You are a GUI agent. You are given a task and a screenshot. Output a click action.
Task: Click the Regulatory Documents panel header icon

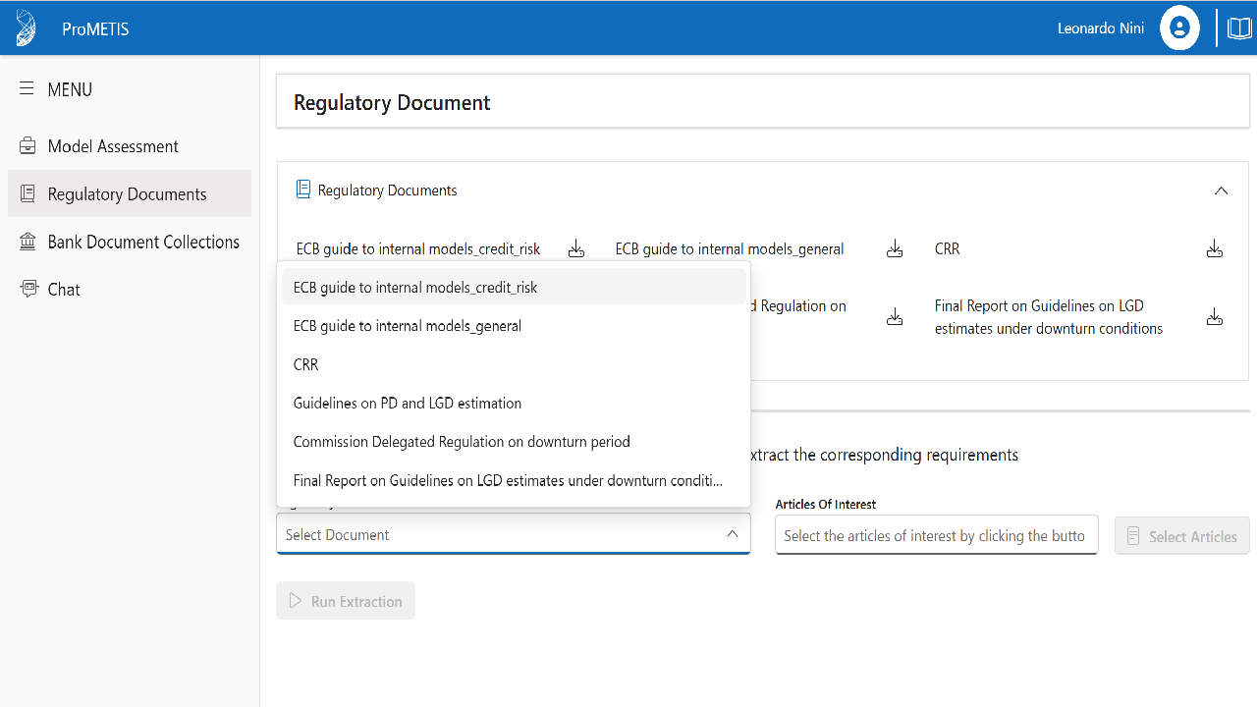click(303, 190)
